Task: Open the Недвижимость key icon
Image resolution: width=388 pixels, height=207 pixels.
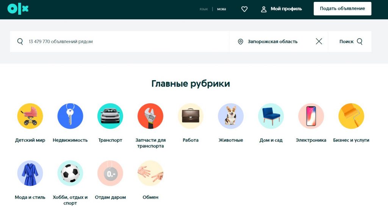Action: [x=70, y=116]
